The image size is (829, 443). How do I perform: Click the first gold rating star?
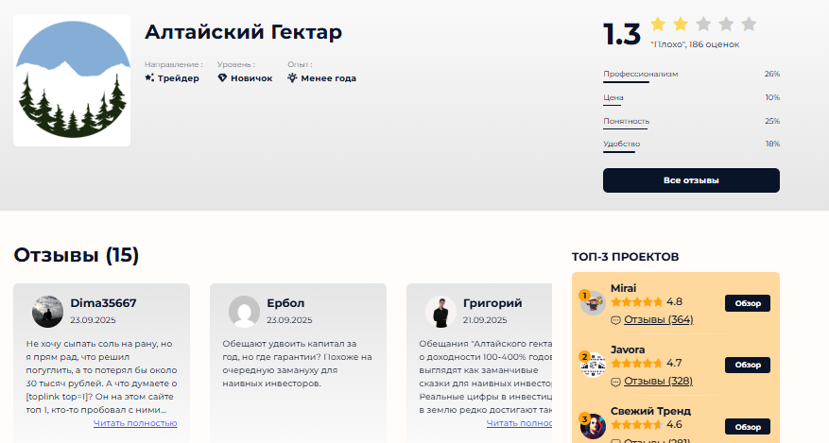tap(658, 25)
